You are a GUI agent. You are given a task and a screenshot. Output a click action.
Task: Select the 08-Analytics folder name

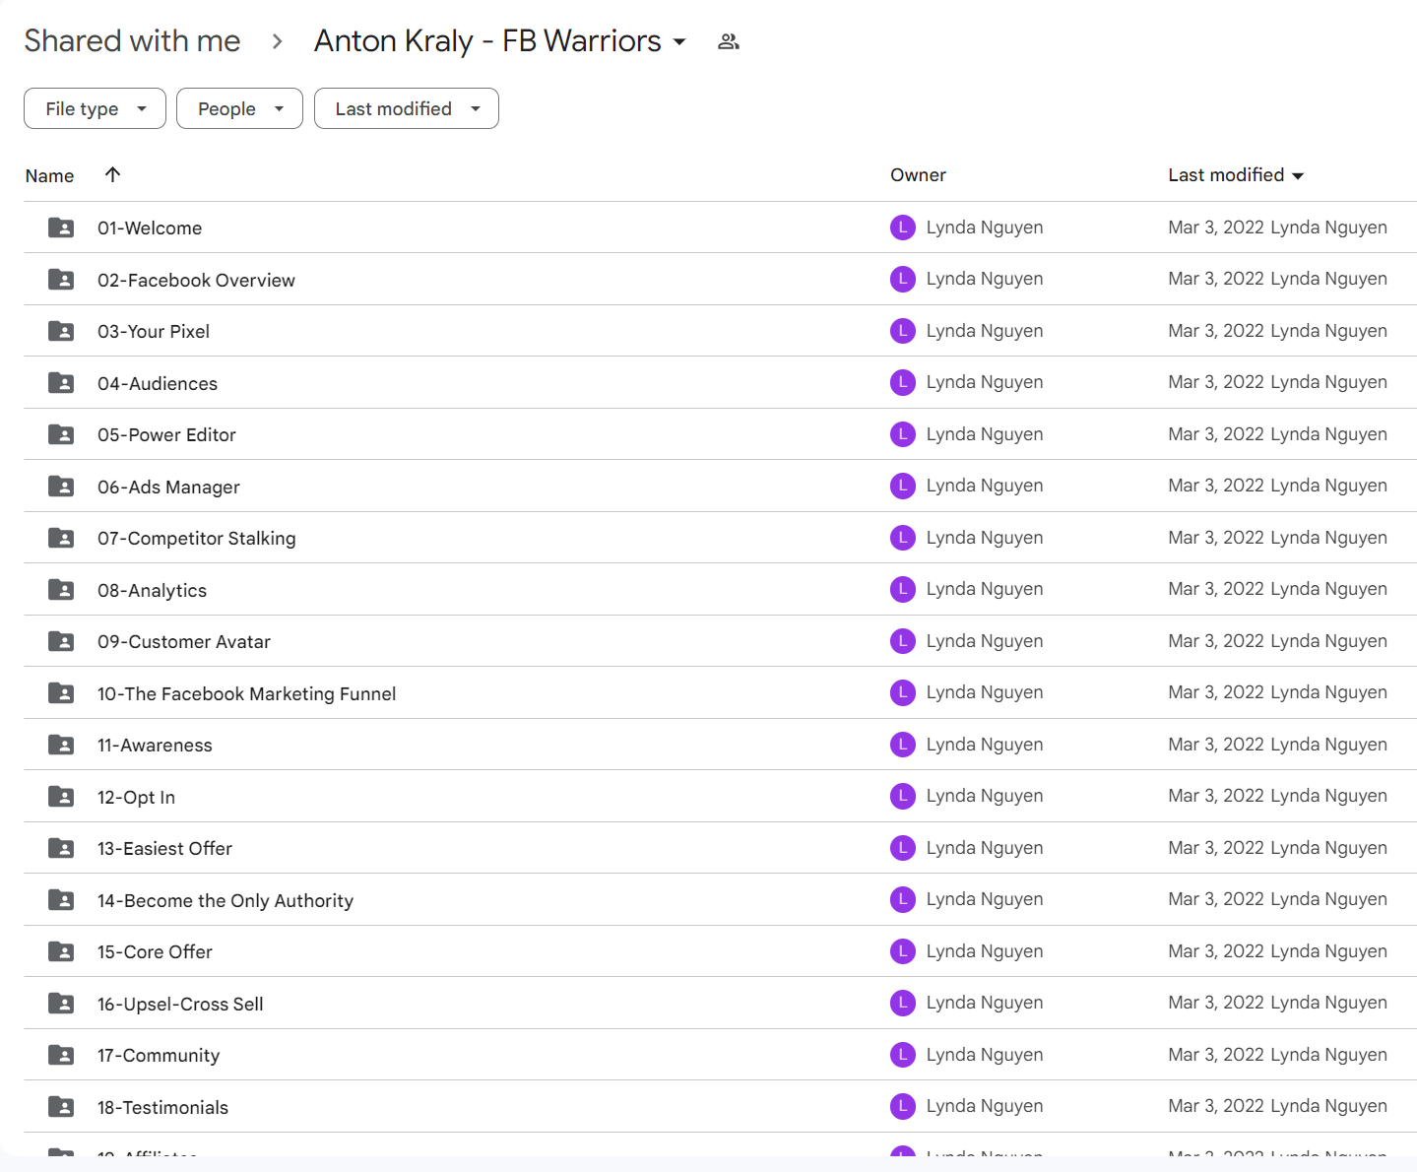152,590
